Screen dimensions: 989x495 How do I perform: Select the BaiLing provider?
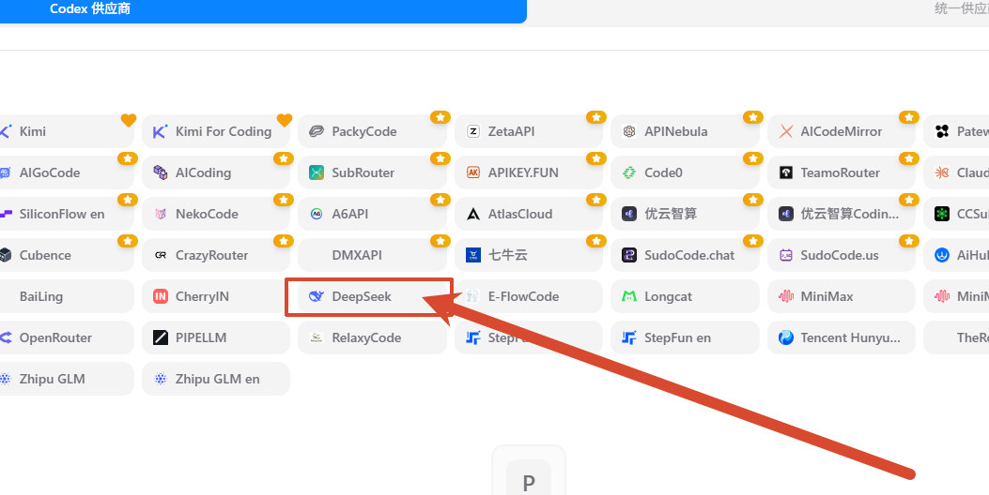pos(67,296)
